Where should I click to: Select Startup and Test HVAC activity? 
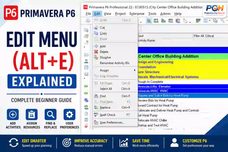coord(183,125)
